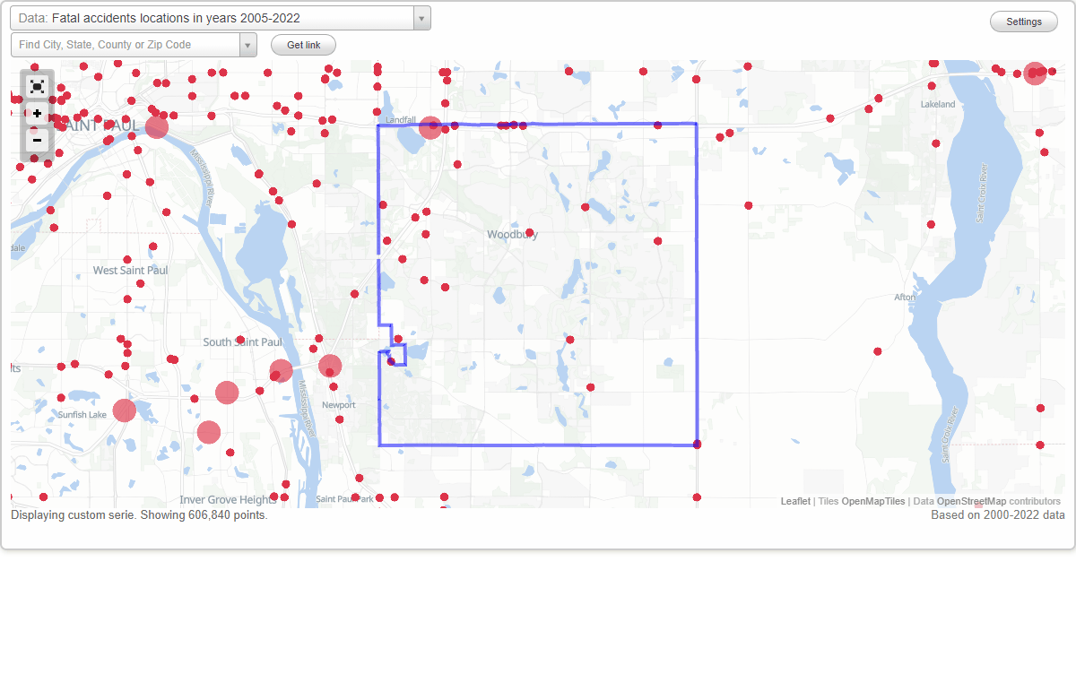Click the West Saint Paul map label
This screenshot has height=691, width=1076.
pyautogui.click(x=131, y=271)
